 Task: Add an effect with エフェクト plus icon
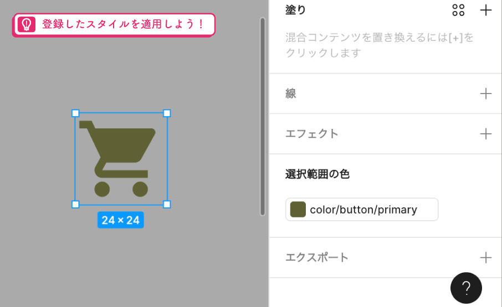(485, 134)
